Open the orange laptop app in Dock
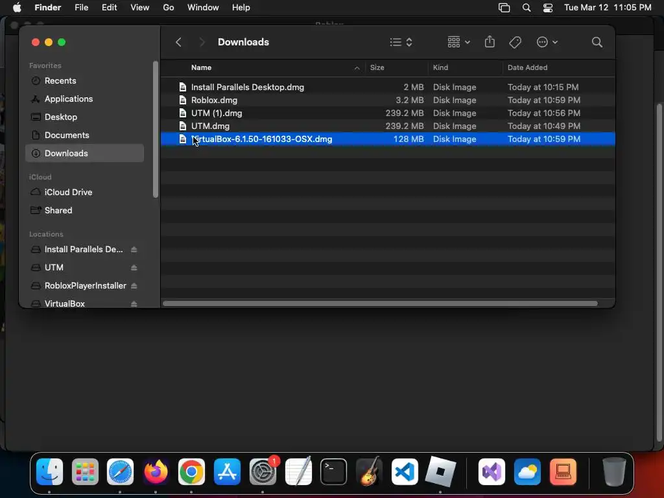Image resolution: width=664 pixels, height=498 pixels. [563, 471]
